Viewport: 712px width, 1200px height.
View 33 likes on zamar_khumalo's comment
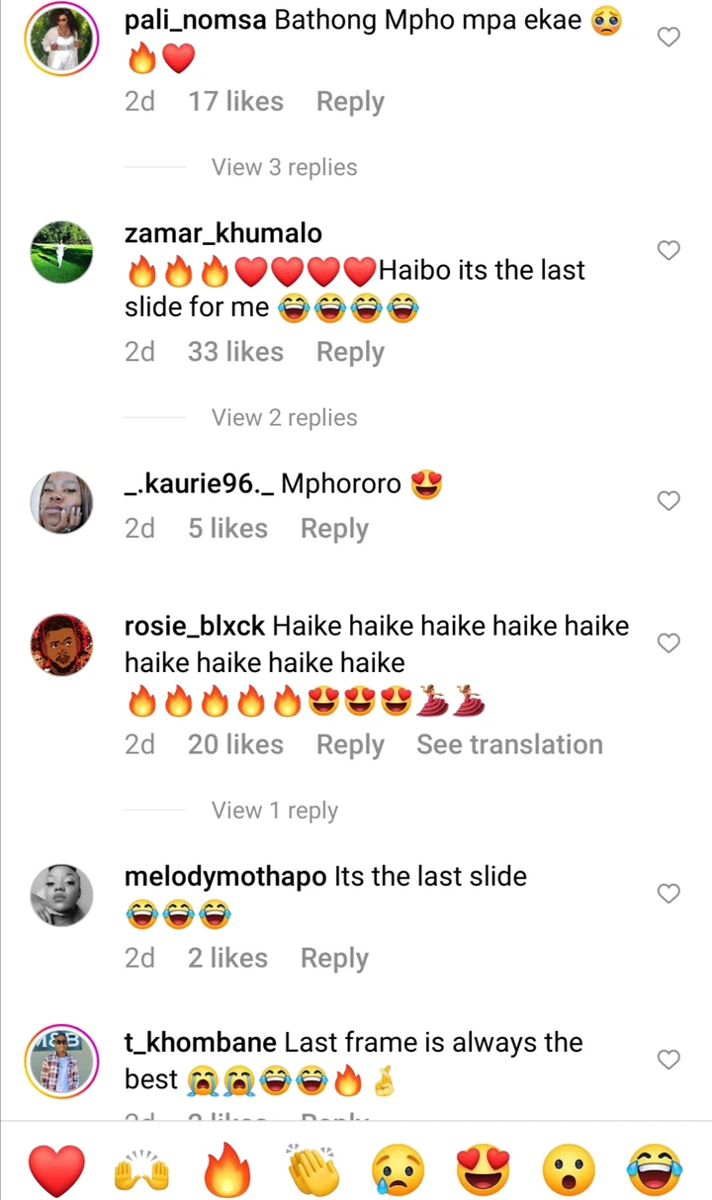point(235,352)
